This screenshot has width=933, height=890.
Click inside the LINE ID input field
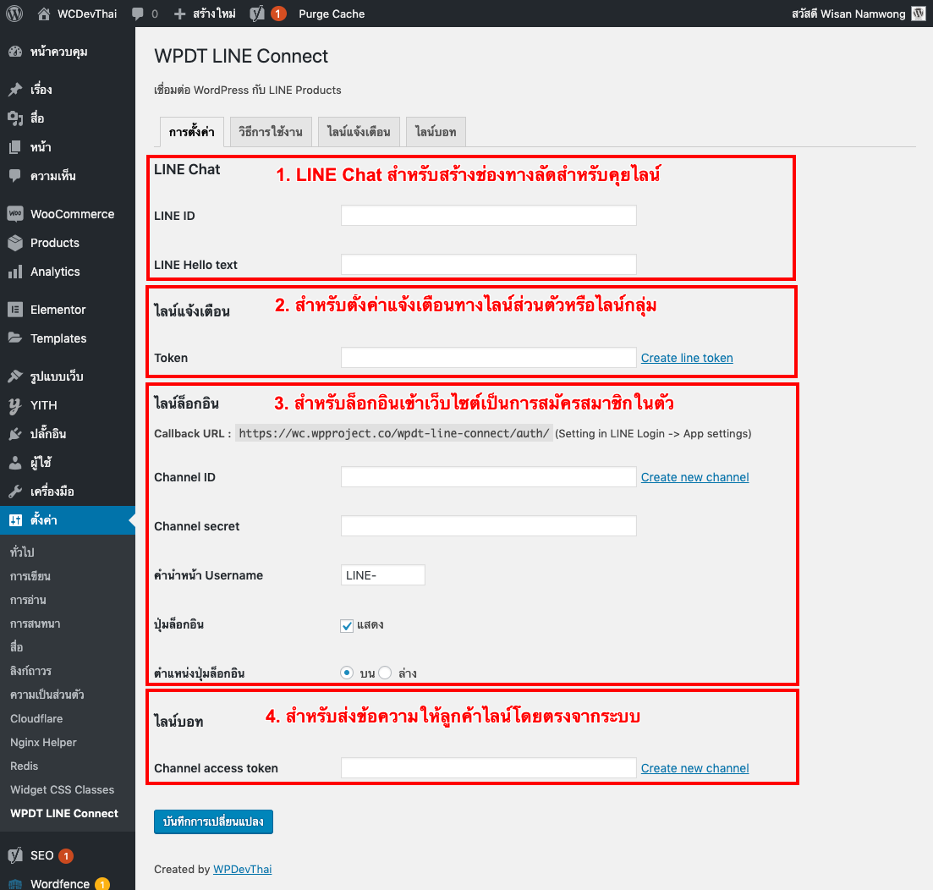coord(488,215)
